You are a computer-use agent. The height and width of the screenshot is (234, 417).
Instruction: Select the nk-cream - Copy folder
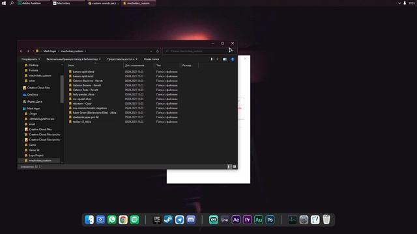click(x=82, y=103)
